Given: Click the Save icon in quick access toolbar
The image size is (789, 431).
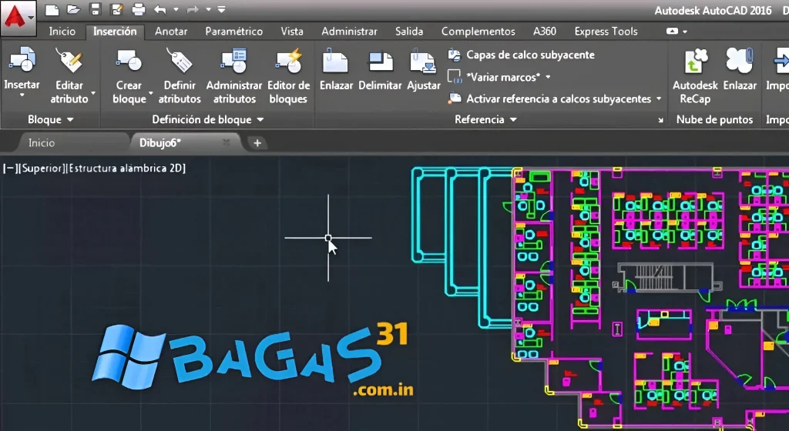Looking at the screenshot, I should click(95, 9).
